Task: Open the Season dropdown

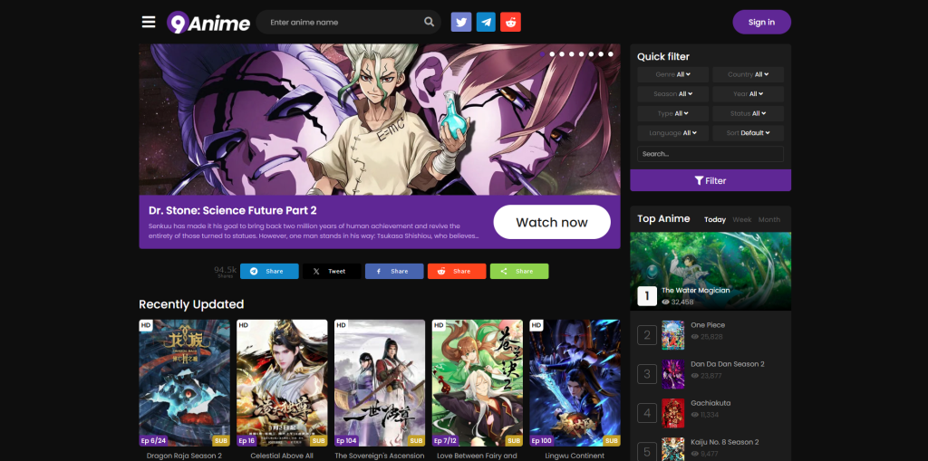Action: (673, 94)
